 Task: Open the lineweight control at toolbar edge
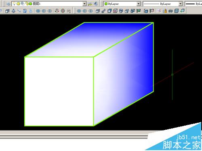[194, 4]
